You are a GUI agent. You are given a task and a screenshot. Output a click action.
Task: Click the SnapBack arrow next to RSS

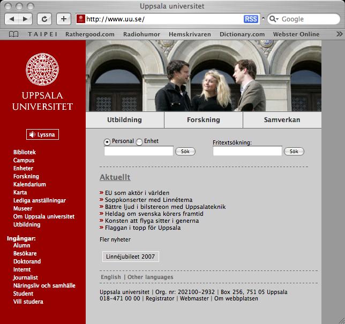click(263, 19)
